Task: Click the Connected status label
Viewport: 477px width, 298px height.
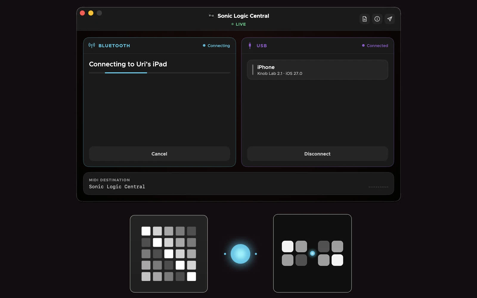Action: click(375, 46)
